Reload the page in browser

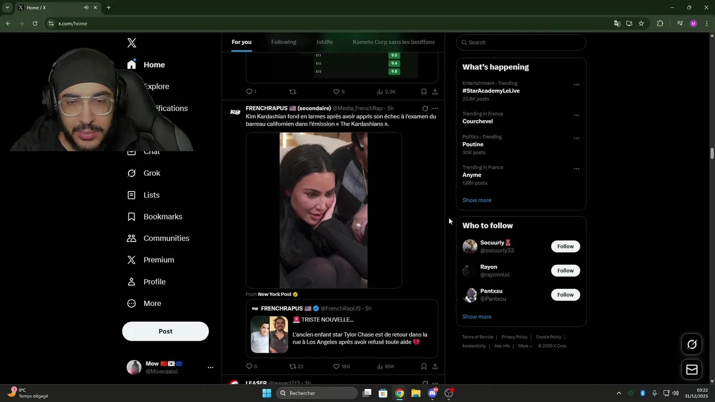(35, 23)
